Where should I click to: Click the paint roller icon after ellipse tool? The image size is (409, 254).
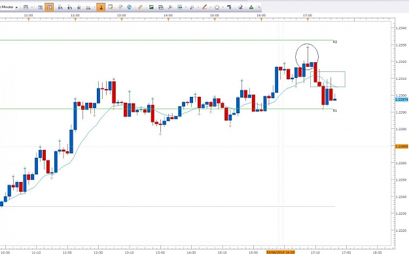click(x=229, y=7)
